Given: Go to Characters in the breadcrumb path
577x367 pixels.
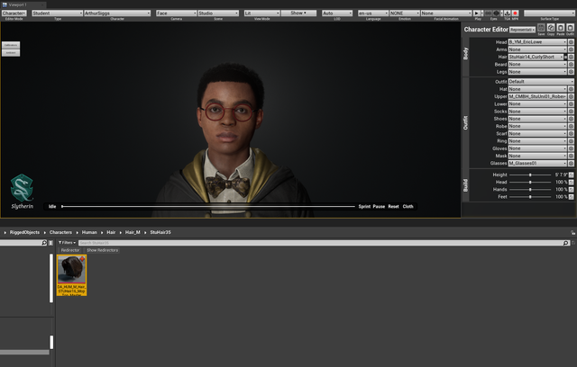Looking at the screenshot, I should pyautogui.click(x=60, y=232).
